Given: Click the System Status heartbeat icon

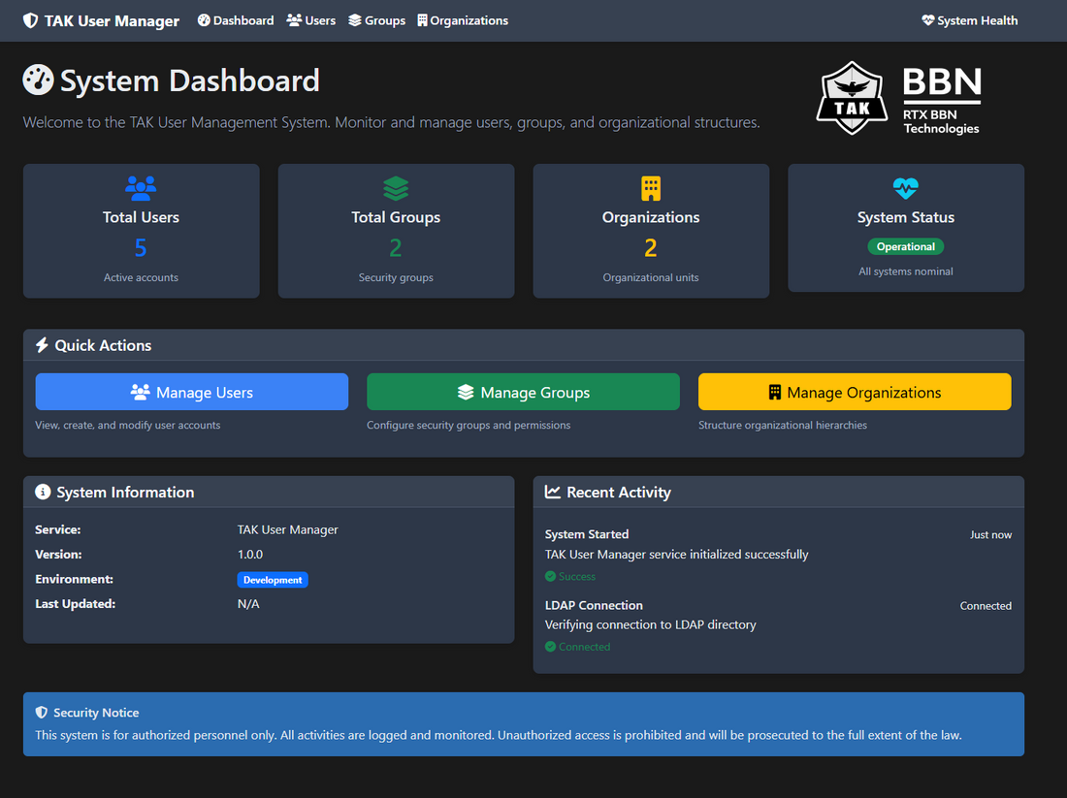Looking at the screenshot, I should click(905, 188).
